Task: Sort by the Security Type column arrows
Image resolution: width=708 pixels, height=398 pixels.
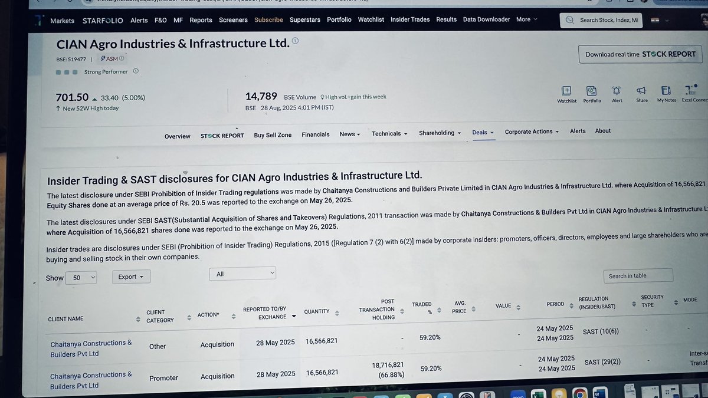Action: [675, 302]
